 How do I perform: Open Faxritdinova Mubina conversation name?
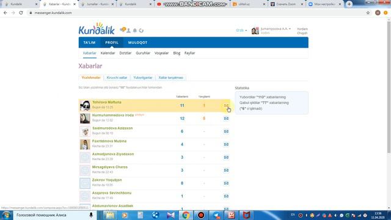[109, 141]
